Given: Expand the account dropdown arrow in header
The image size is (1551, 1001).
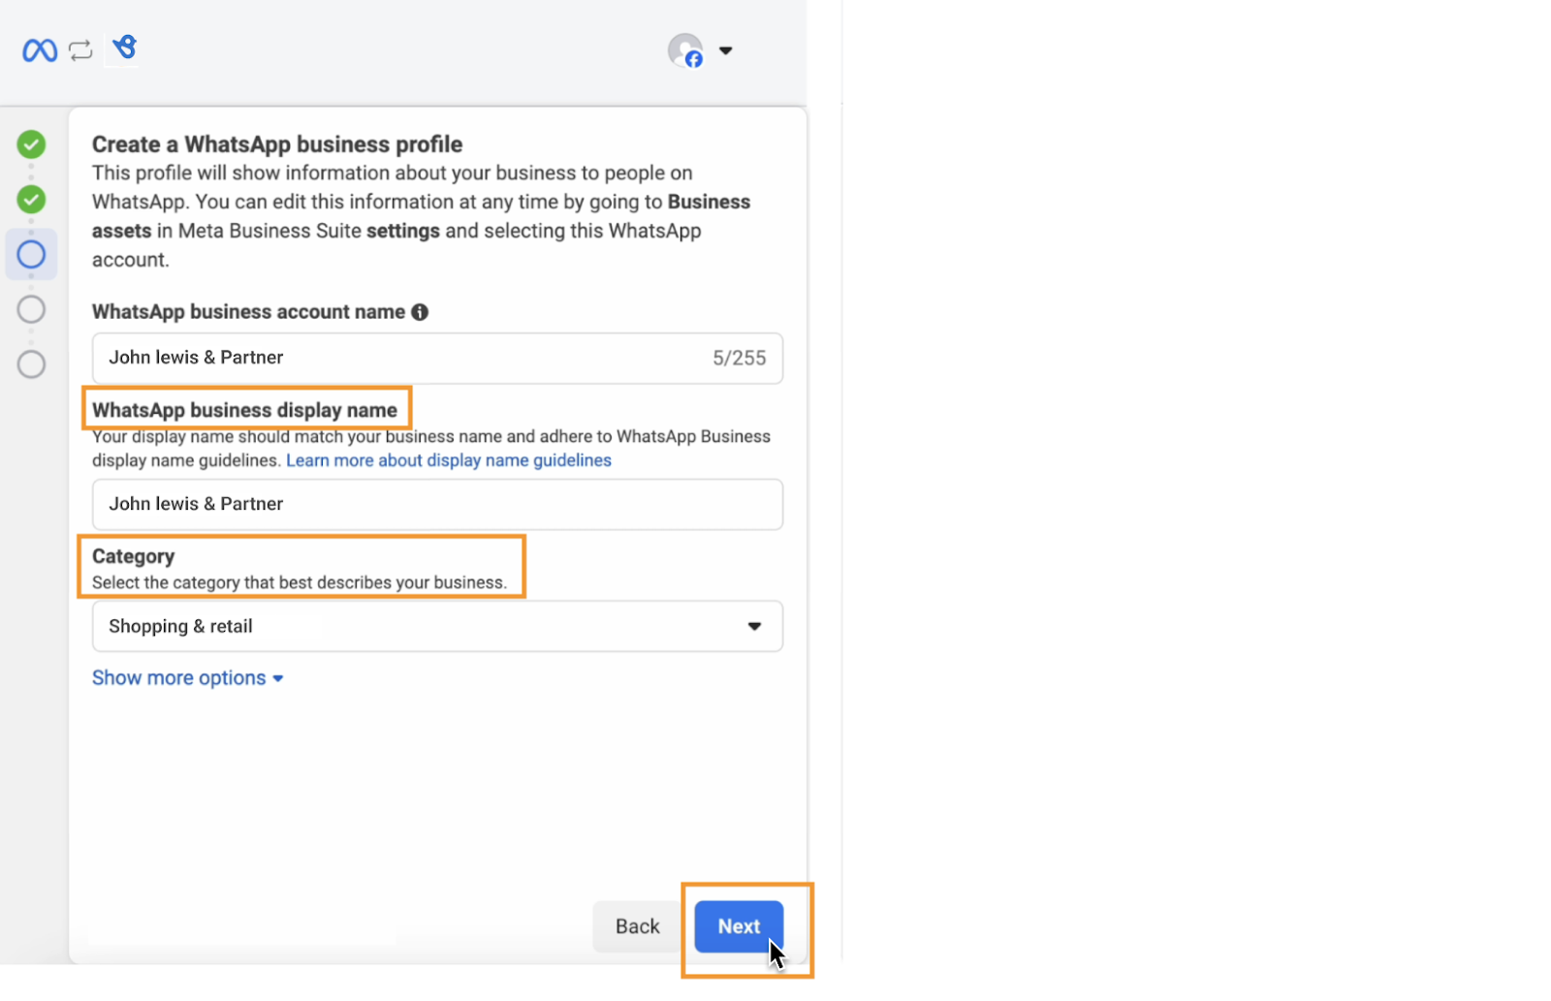Looking at the screenshot, I should tap(725, 50).
